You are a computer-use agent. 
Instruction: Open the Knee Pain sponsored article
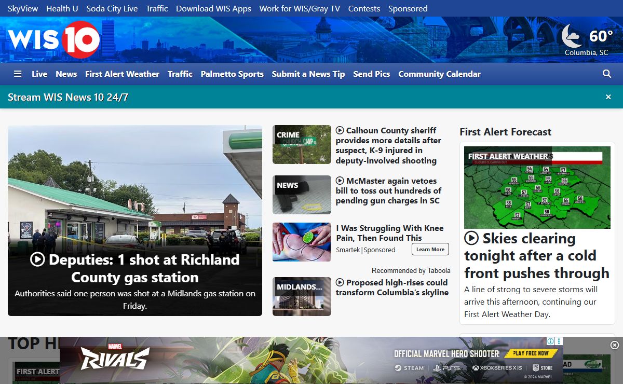point(390,233)
